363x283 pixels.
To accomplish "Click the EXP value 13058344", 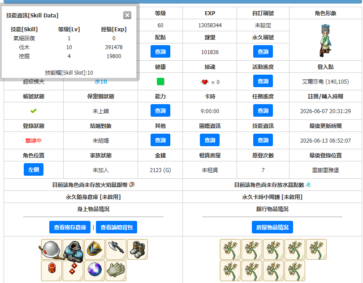I will [210, 25].
